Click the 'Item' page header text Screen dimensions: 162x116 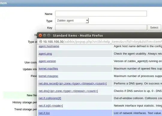[x=3, y=3]
